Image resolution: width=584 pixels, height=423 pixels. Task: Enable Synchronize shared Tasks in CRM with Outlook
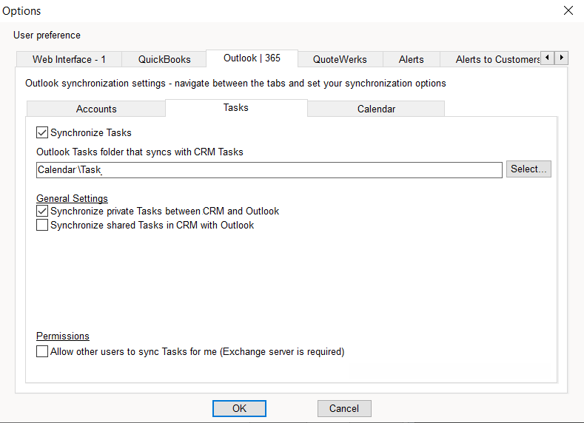click(42, 226)
